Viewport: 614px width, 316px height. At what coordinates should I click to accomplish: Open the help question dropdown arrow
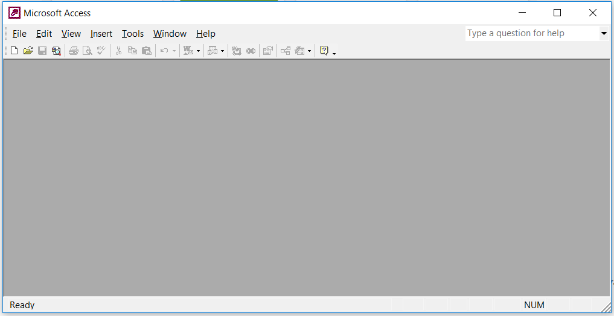(x=604, y=34)
